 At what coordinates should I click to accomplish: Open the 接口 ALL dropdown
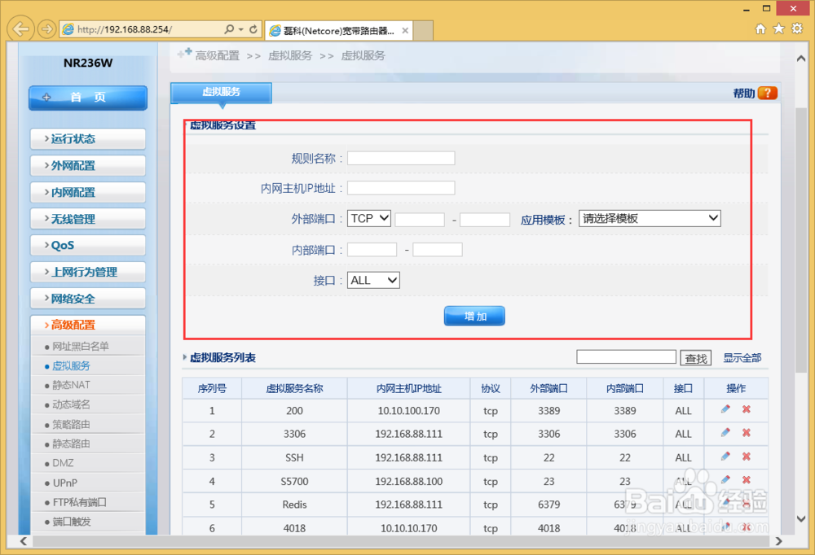point(373,281)
